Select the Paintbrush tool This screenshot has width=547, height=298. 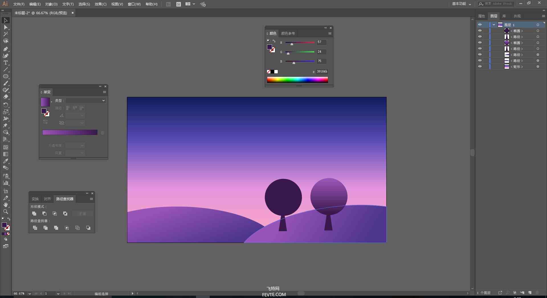click(5, 83)
